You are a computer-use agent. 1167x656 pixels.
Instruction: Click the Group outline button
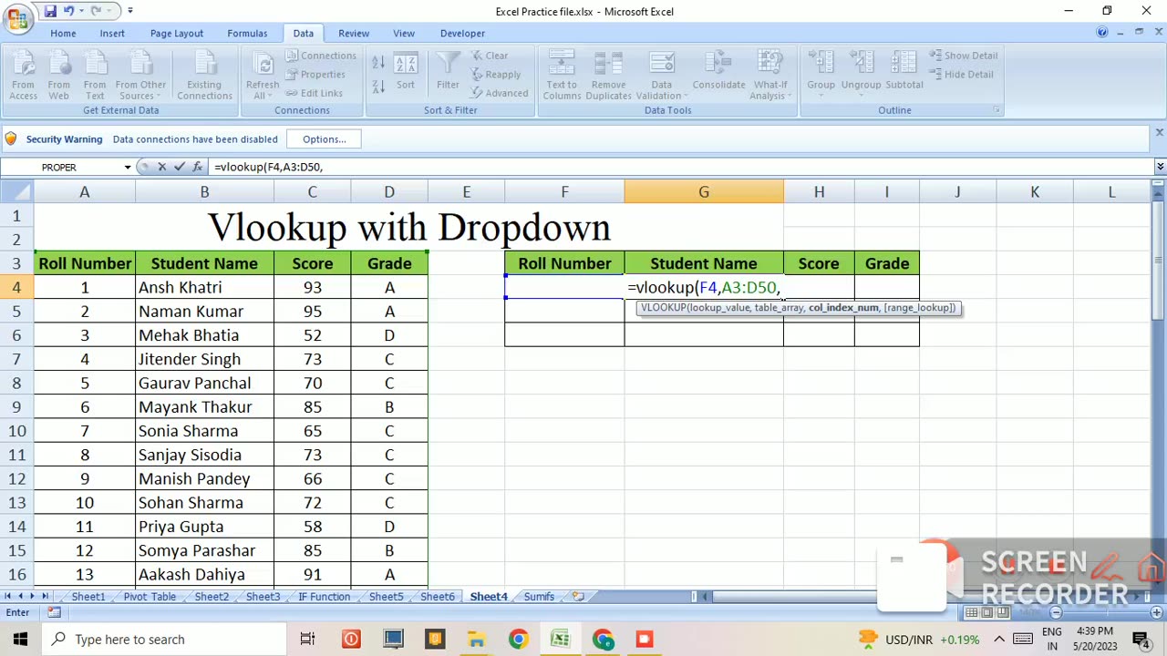point(821,73)
